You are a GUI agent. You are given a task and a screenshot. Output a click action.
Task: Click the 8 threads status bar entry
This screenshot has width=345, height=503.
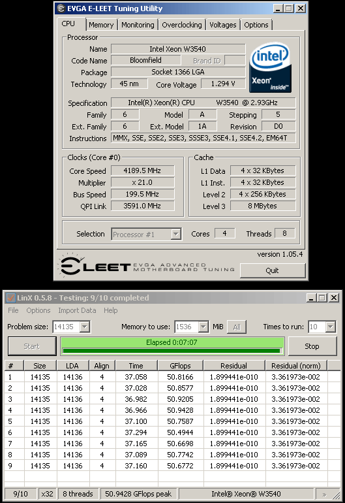pos(78,494)
